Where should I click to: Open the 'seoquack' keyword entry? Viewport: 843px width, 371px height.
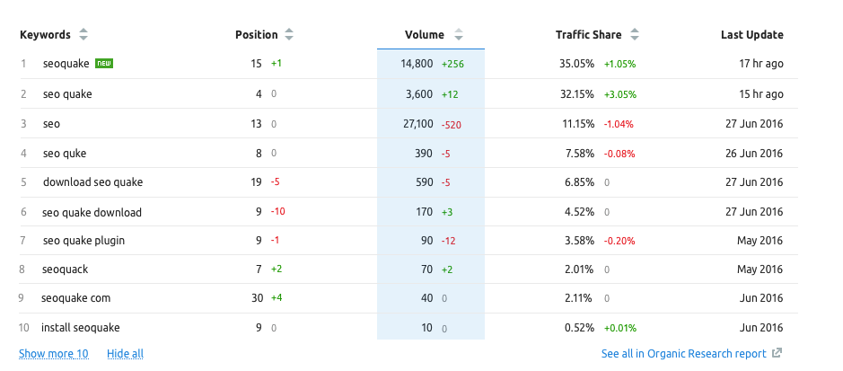tap(65, 269)
